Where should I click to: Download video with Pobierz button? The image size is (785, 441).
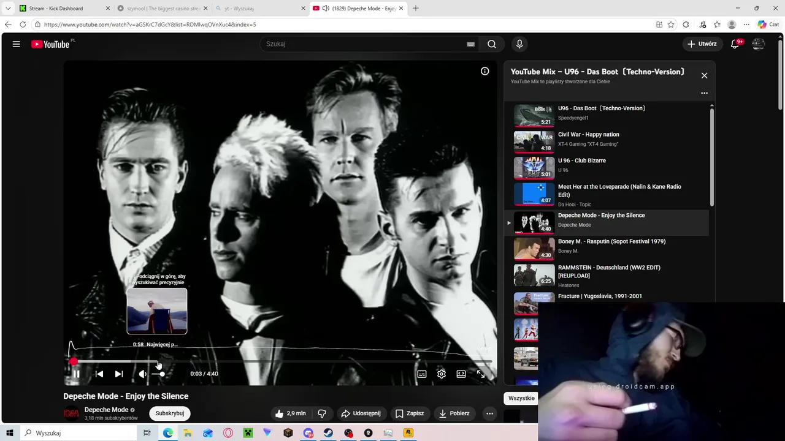pyautogui.click(x=454, y=413)
